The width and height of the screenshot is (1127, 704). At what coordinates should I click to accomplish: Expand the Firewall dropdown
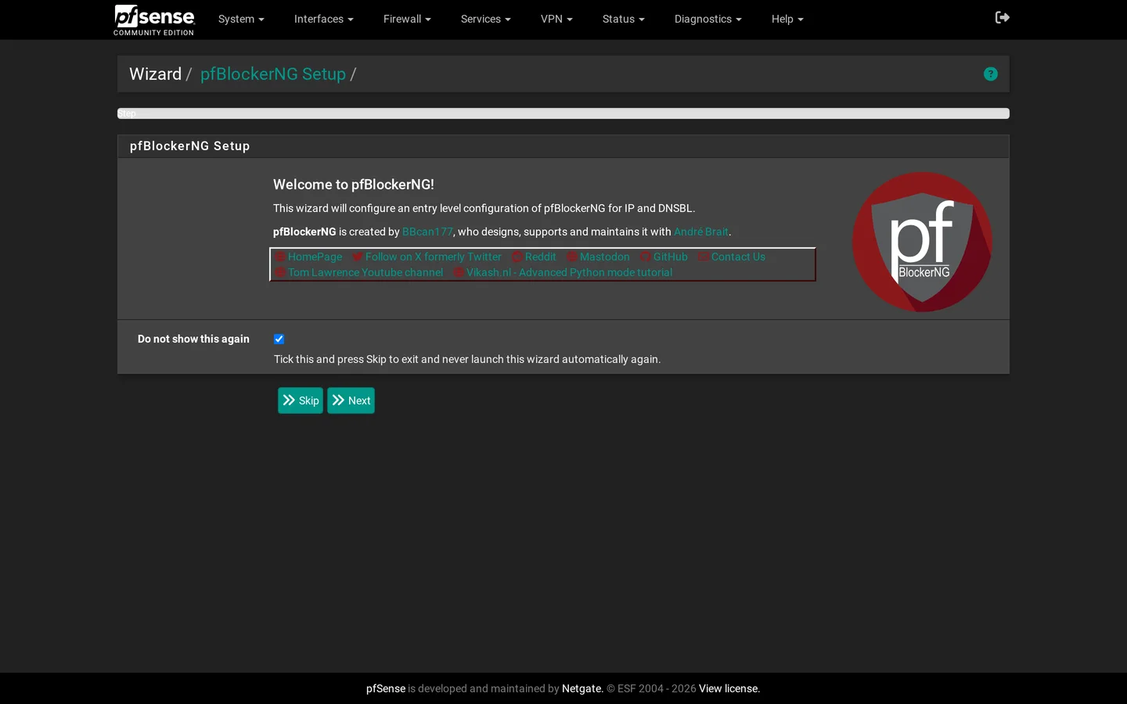(x=407, y=19)
